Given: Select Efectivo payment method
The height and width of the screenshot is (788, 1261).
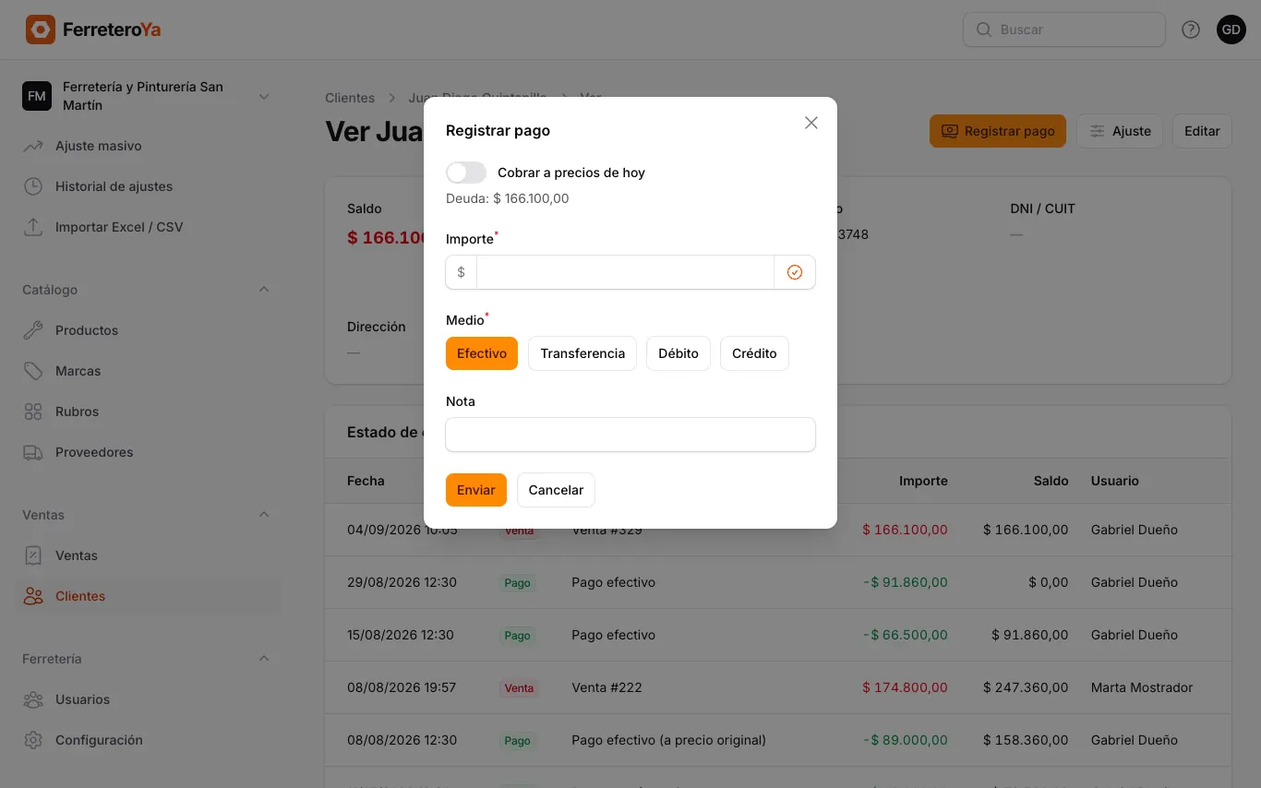Looking at the screenshot, I should pyautogui.click(x=482, y=353).
